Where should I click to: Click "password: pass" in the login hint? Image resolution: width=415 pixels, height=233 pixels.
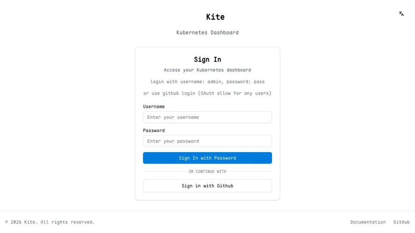click(246, 82)
